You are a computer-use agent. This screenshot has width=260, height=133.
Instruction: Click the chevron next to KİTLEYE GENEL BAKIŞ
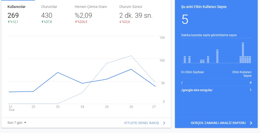tap(164, 123)
